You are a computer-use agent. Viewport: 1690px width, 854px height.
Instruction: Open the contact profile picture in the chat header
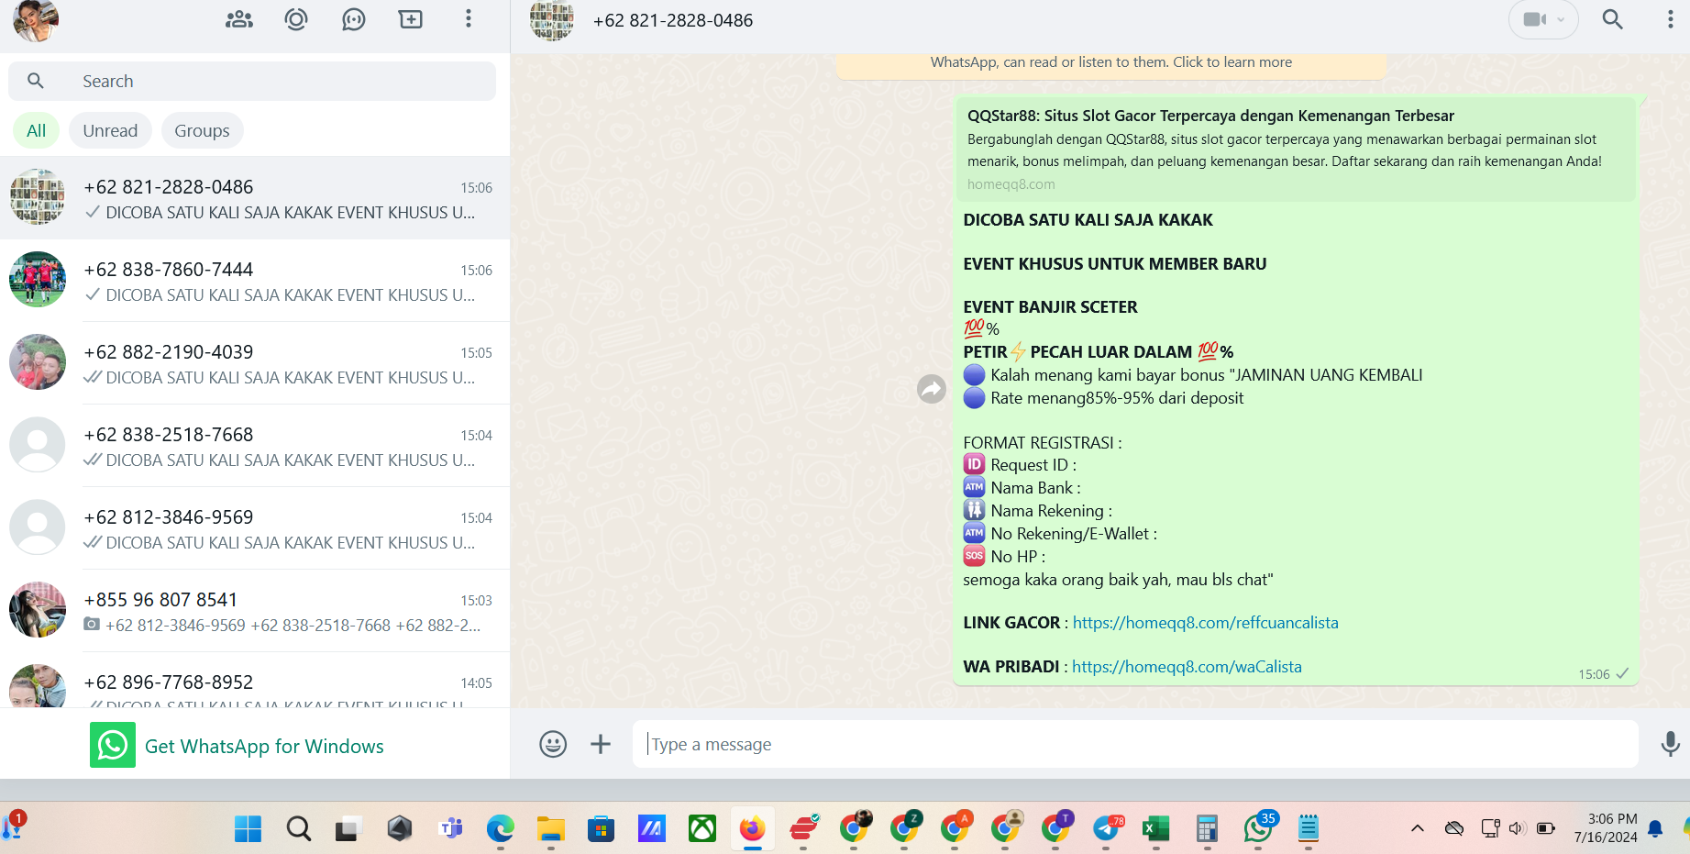point(552,20)
